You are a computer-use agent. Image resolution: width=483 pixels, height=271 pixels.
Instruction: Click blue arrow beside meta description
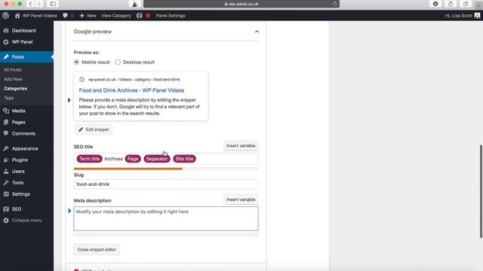pyautogui.click(x=69, y=211)
